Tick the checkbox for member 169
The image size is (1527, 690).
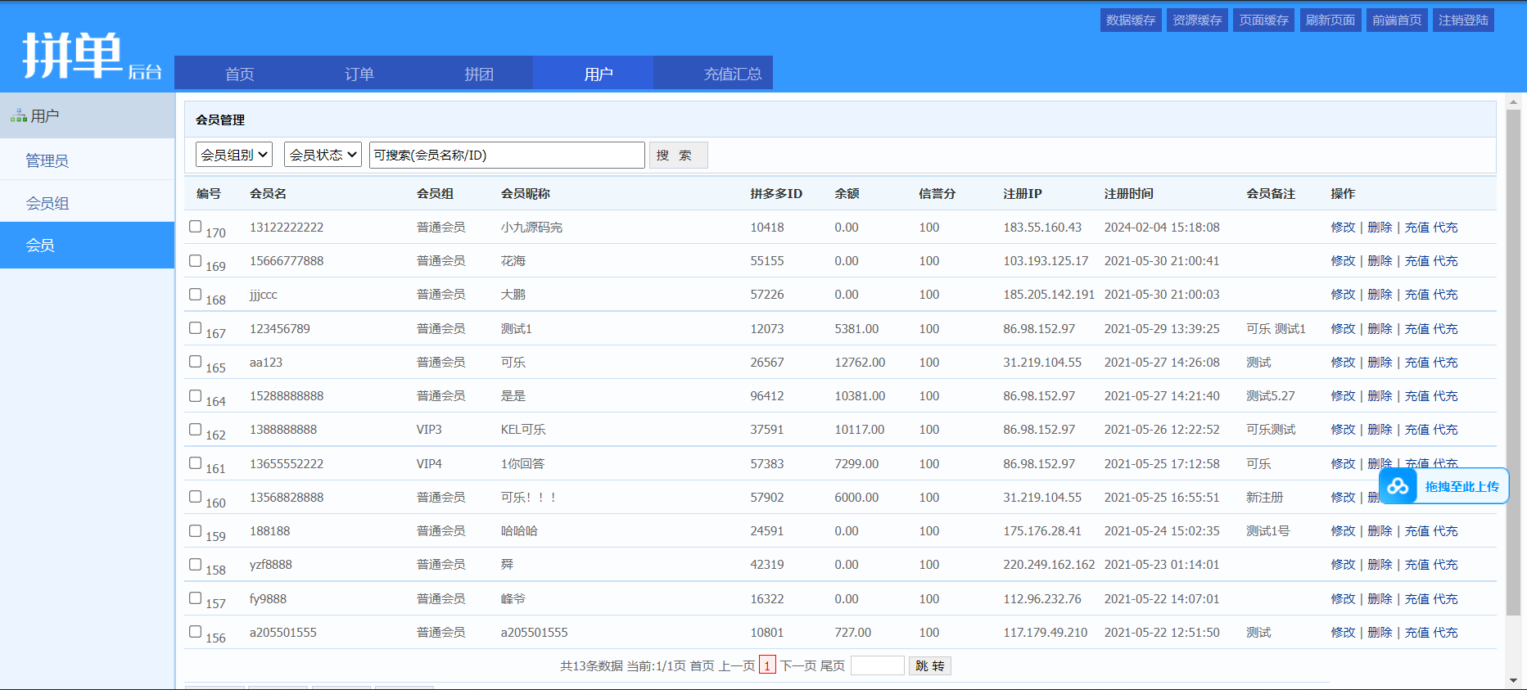tap(195, 260)
